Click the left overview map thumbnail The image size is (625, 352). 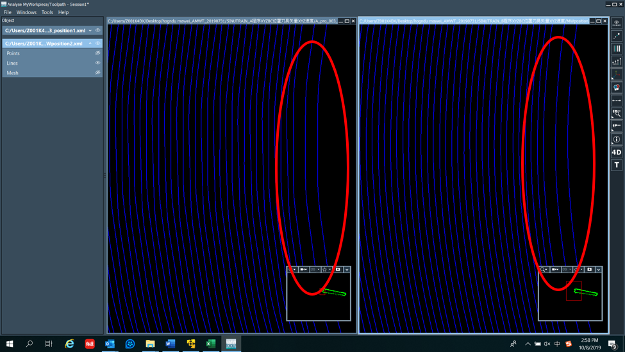click(319, 297)
